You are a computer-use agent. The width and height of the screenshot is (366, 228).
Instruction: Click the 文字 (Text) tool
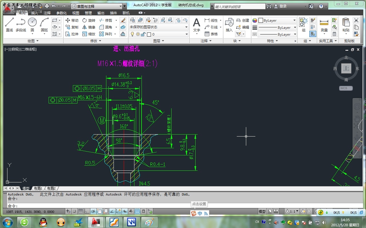click(x=197, y=25)
